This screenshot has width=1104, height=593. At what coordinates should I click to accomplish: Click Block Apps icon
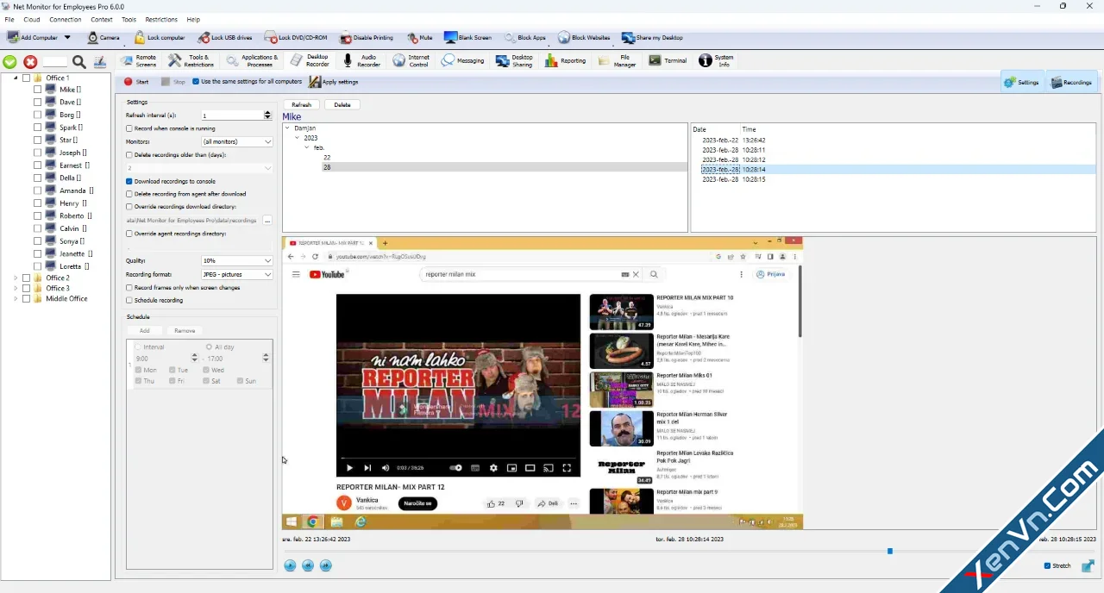pos(510,38)
